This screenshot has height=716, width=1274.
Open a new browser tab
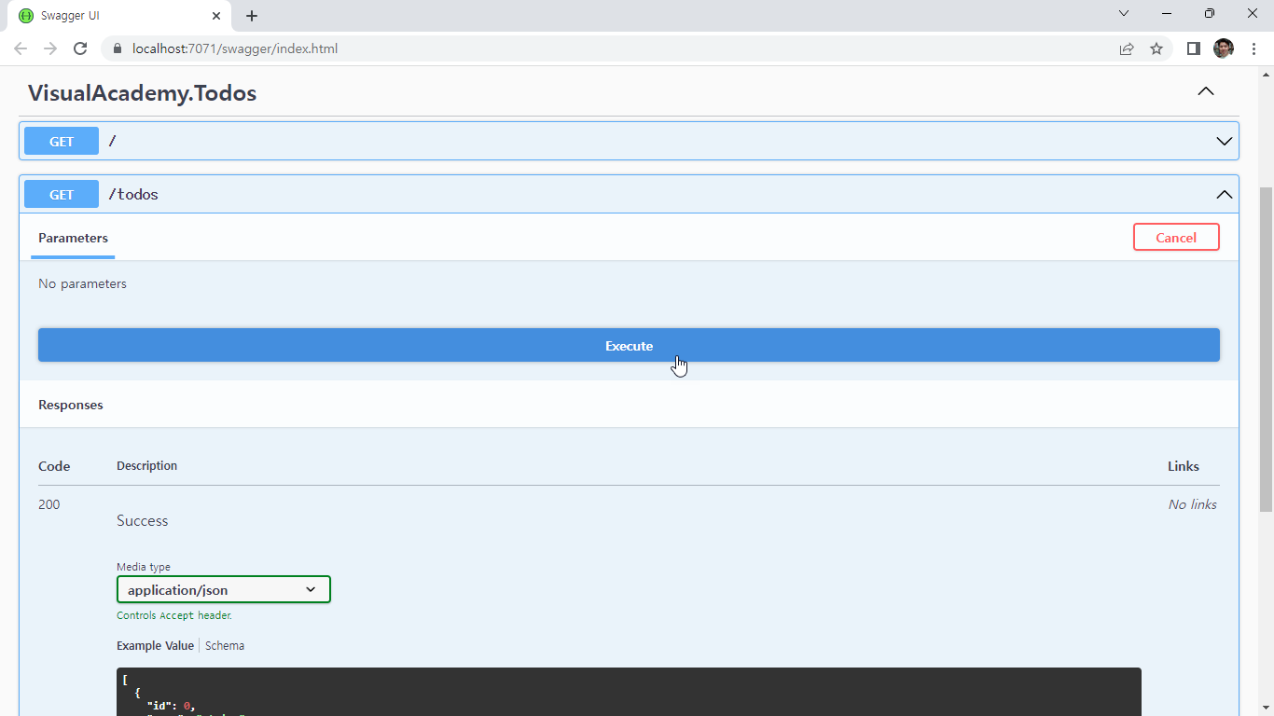pos(252,16)
